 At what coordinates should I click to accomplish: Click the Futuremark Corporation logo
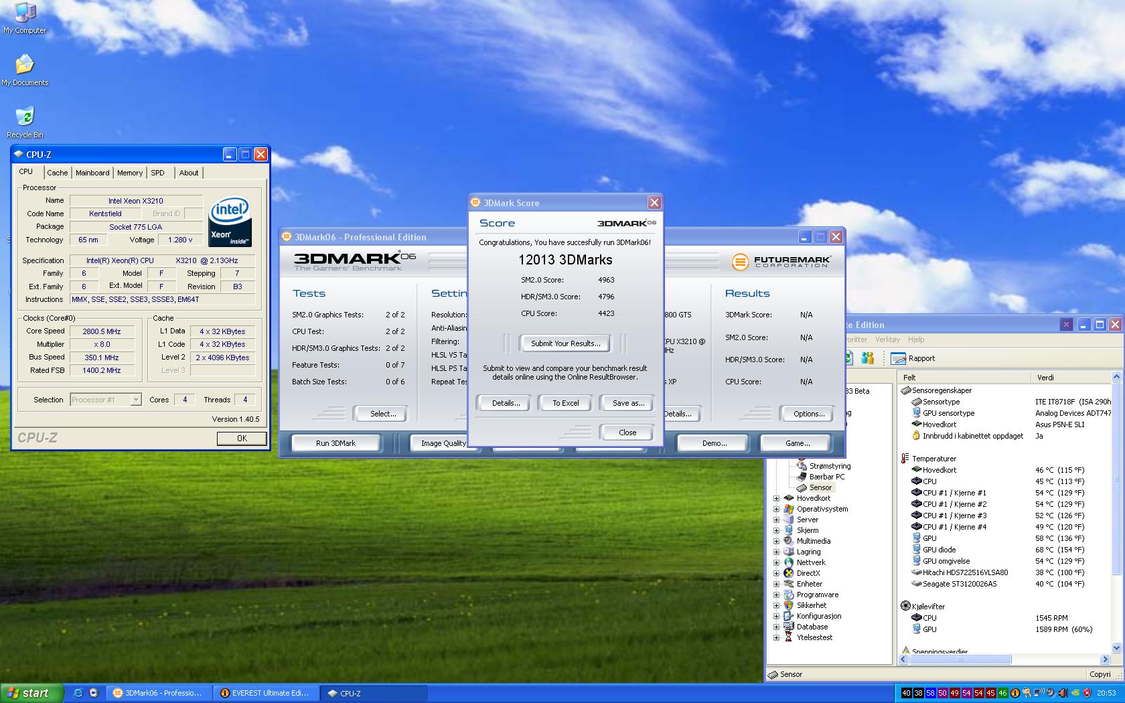[781, 261]
